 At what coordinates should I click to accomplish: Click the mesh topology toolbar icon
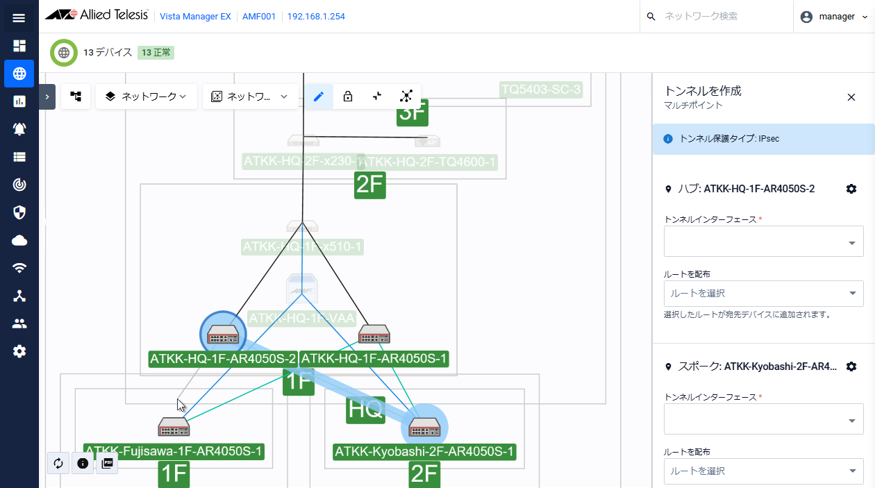[406, 96]
